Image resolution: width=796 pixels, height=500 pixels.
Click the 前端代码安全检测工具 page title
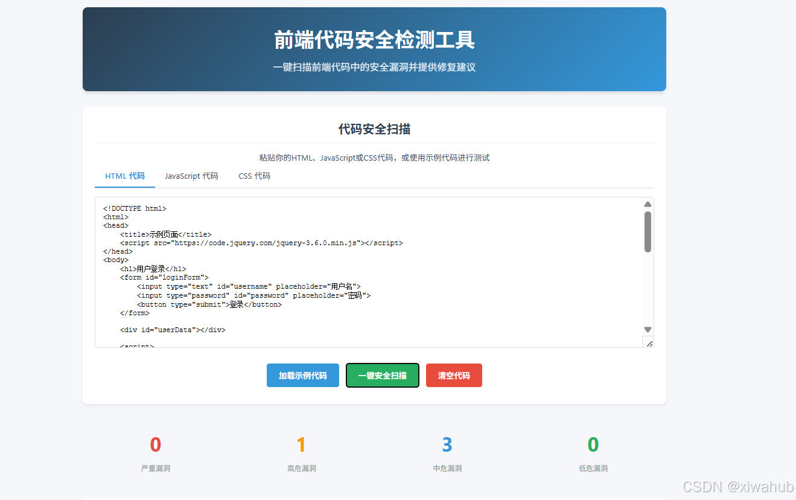point(374,40)
